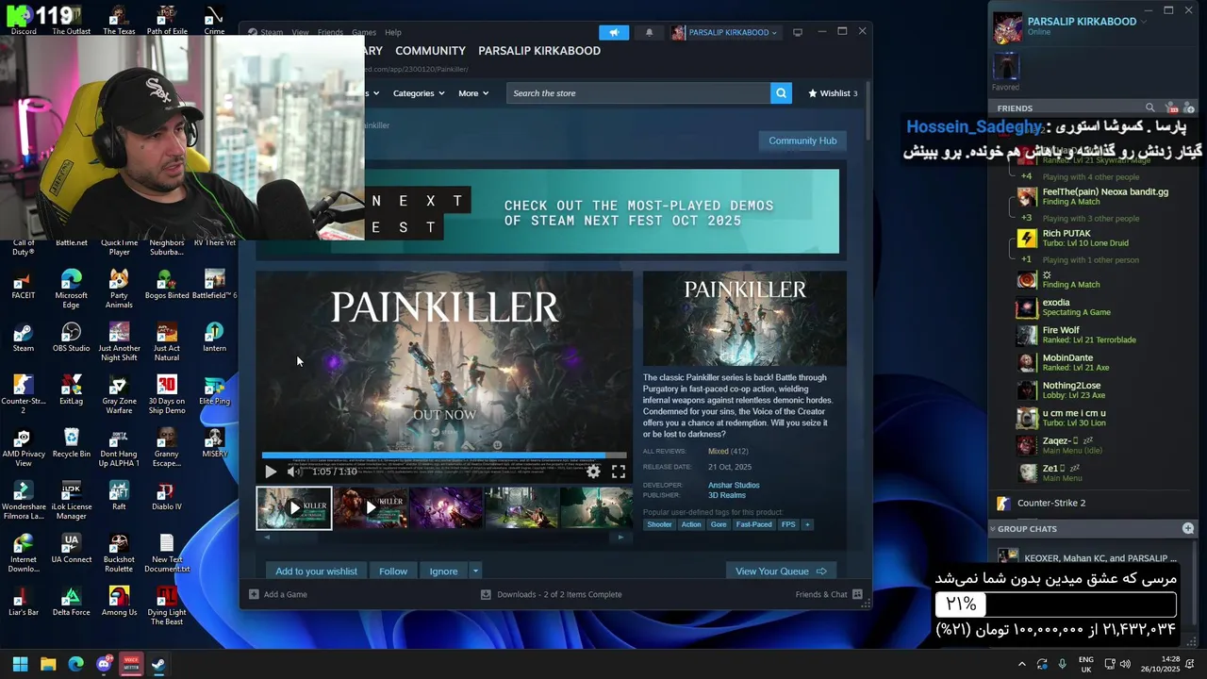Viewport: 1207px width, 679px height.
Task: Focus the Search the store field
Action: click(x=638, y=93)
